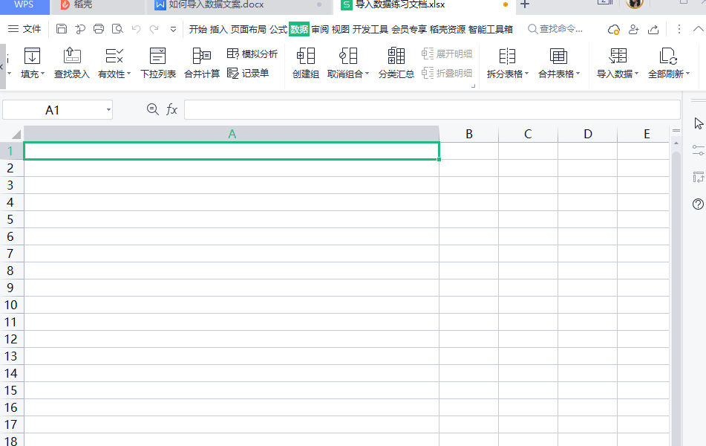Click the Print Preview icon
Image resolution: width=706 pixels, height=446 pixels.
pyautogui.click(x=117, y=29)
